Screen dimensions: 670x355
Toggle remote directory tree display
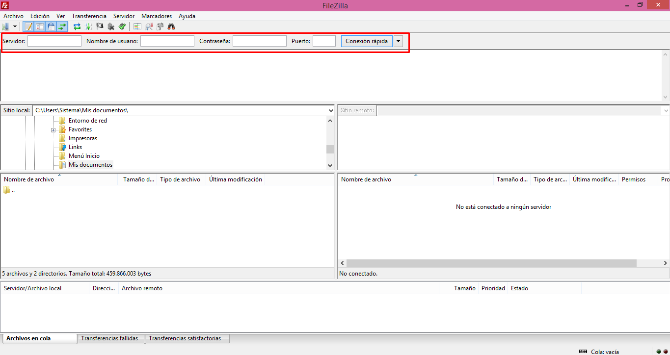click(x=51, y=26)
